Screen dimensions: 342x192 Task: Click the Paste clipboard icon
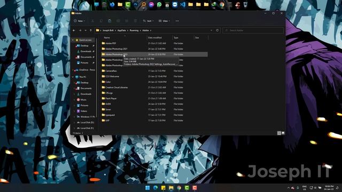110,21
